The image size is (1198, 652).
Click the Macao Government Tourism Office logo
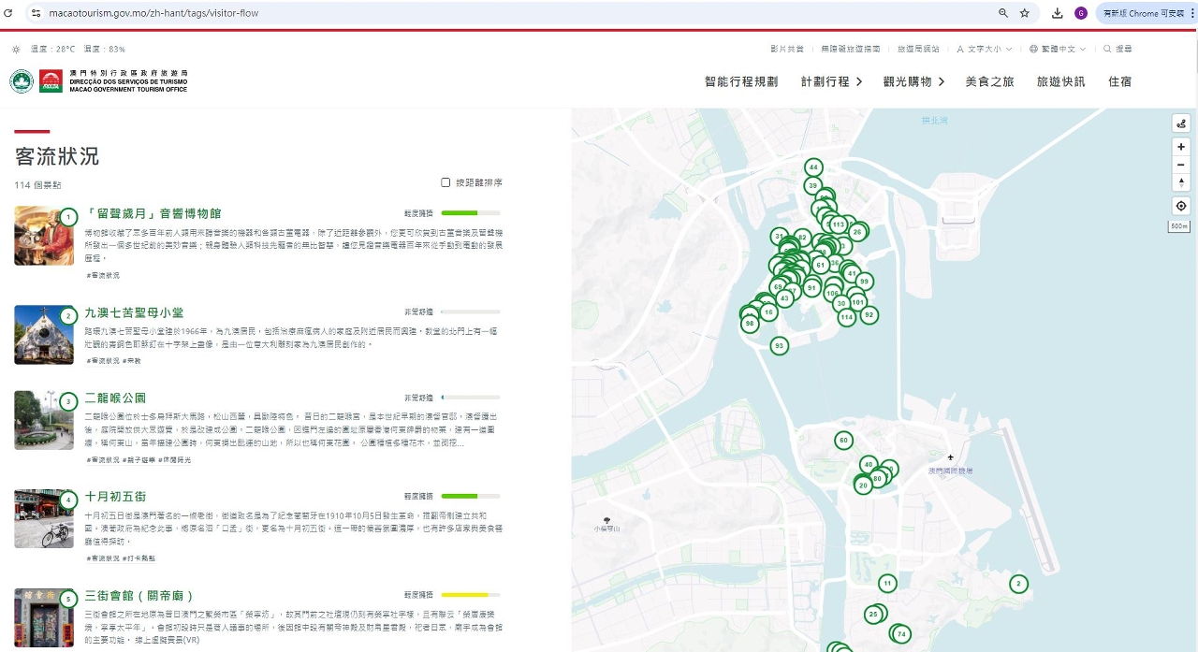[x=98, y=80]
